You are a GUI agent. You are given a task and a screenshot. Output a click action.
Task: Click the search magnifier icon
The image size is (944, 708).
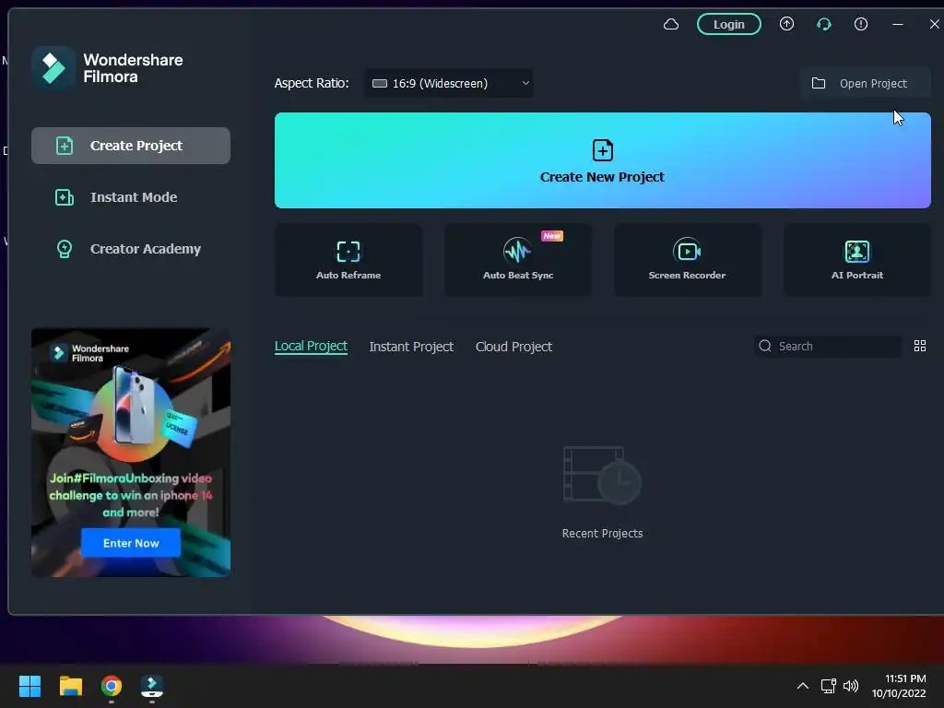click(x=765, y=346)
